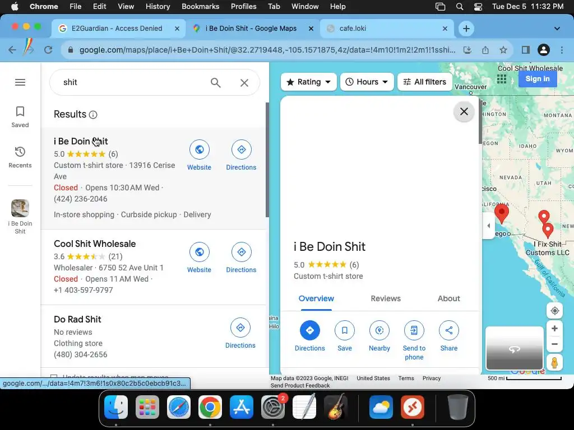The width and height of the screenshot is (574, 430).
Task: Expand the tab search chevron
Action: [x=557, y=29]
